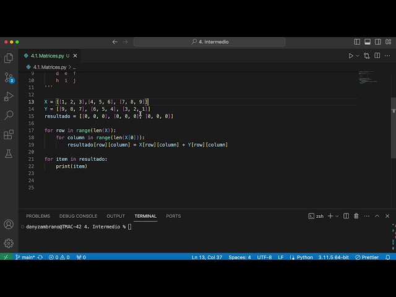Open the Run and Debug view
Screen dimensions: 396x297
[9, 97]
